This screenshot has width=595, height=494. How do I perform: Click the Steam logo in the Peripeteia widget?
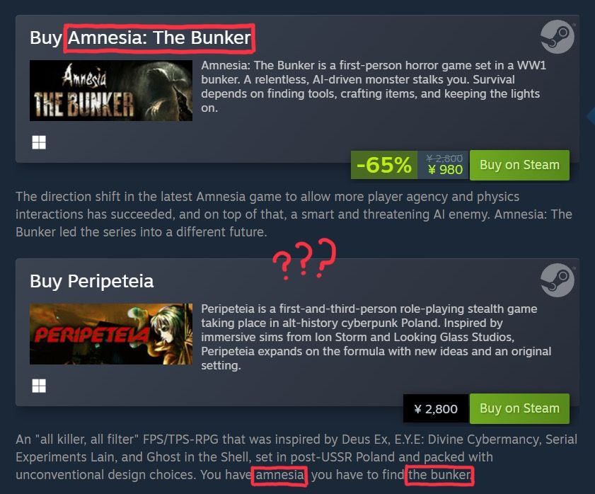557,280
